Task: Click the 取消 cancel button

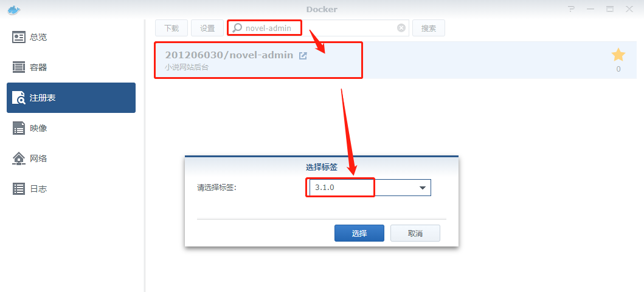Action: pyautogui.click(x=415, y=233)
